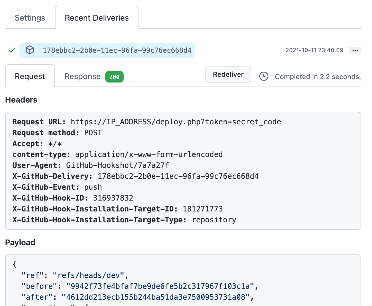Open the Request tab
The image size is (372, 306).
pyautogui.click(x=30, y=76)
